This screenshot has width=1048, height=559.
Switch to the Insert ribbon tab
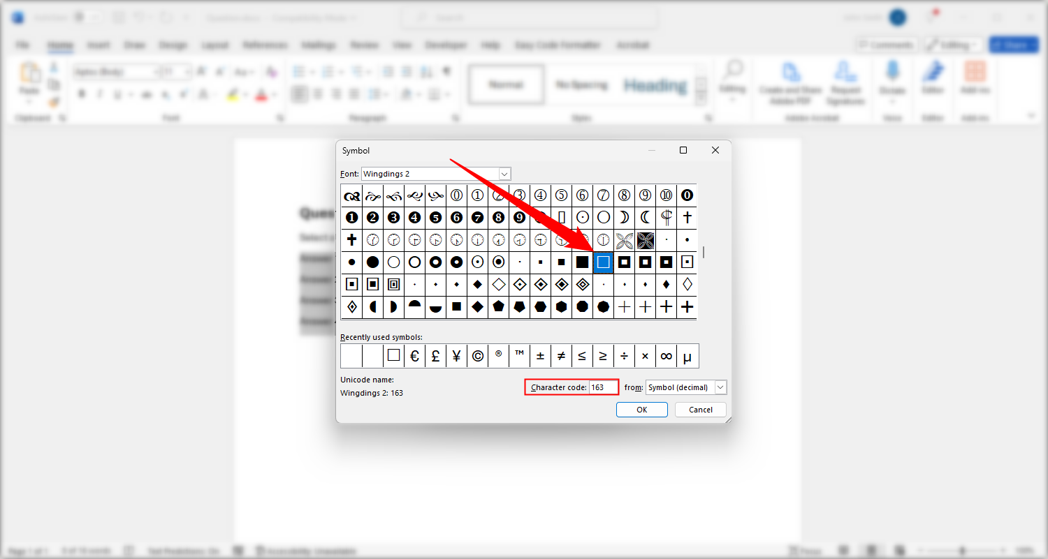[x=99, y=45]
